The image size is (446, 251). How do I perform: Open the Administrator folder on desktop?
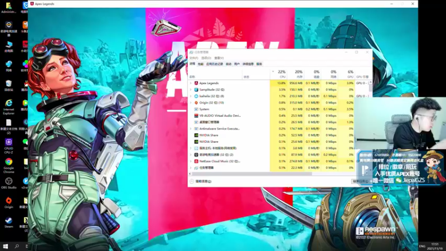coord(8,8)
